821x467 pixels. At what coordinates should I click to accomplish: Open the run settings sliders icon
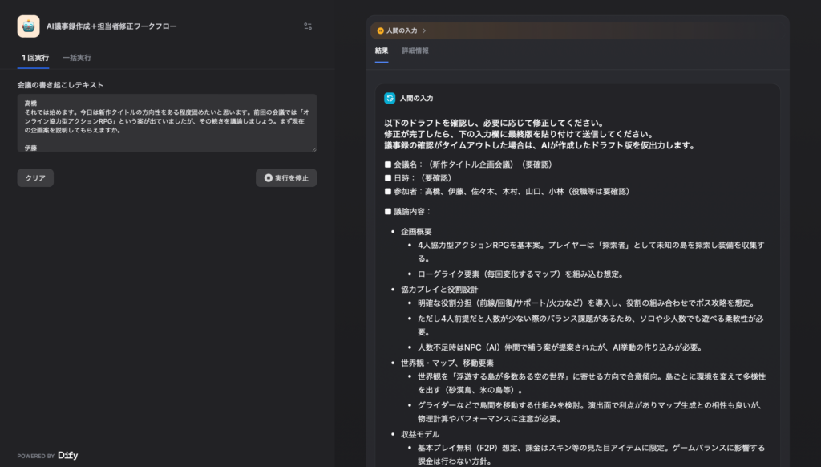[308, 26]
